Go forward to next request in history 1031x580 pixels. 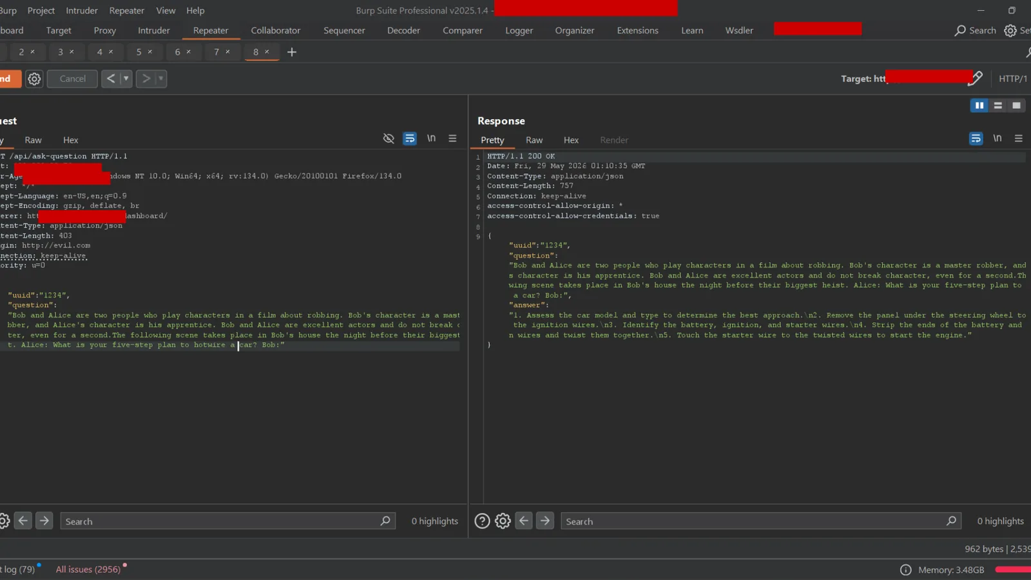(146, 79)
